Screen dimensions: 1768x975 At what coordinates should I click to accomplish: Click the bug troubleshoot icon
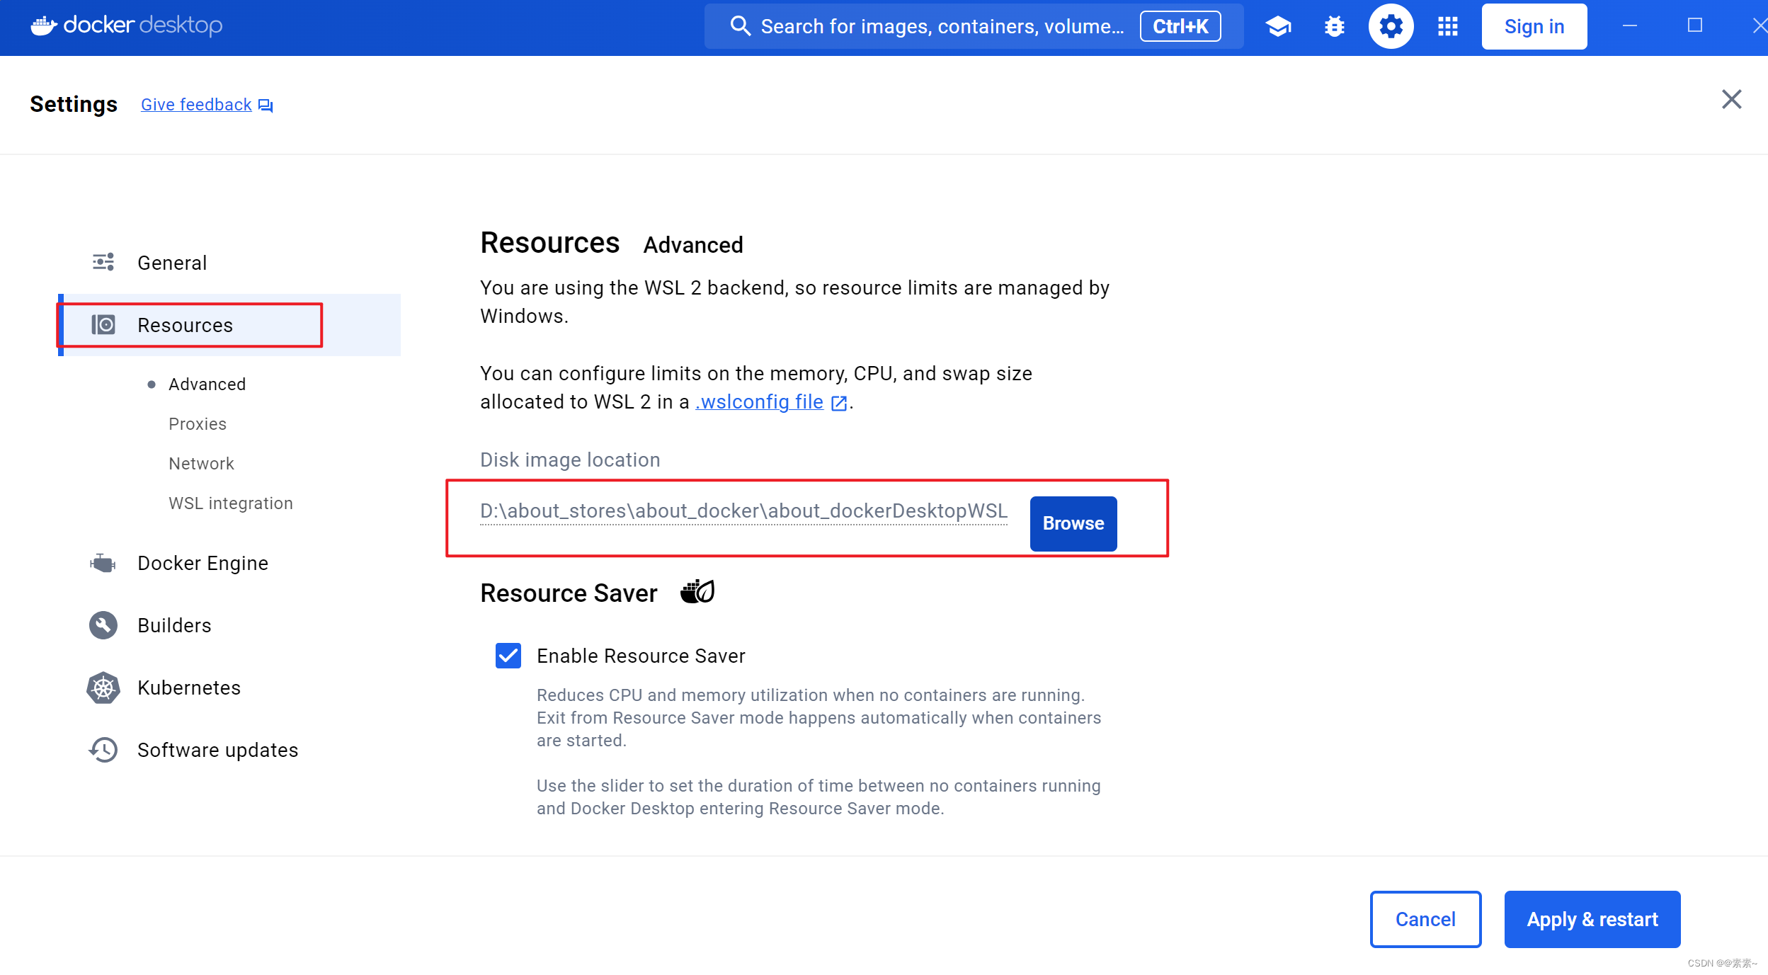(x=1334, y=26)
